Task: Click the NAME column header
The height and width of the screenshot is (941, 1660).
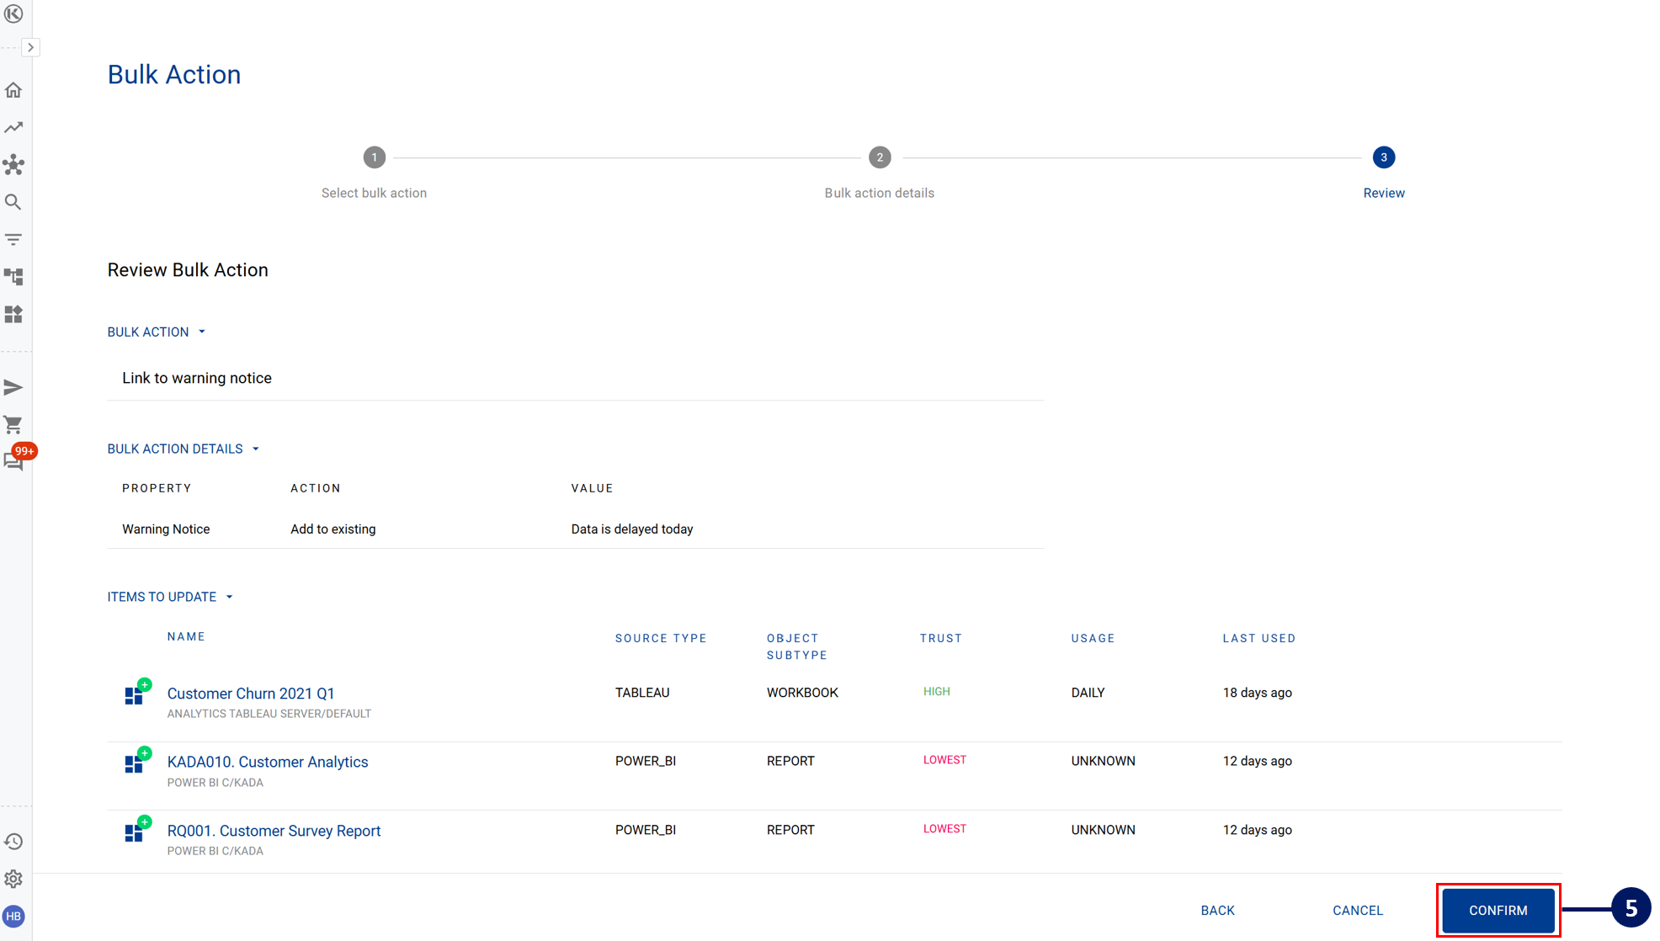Action: click(186, 637)
